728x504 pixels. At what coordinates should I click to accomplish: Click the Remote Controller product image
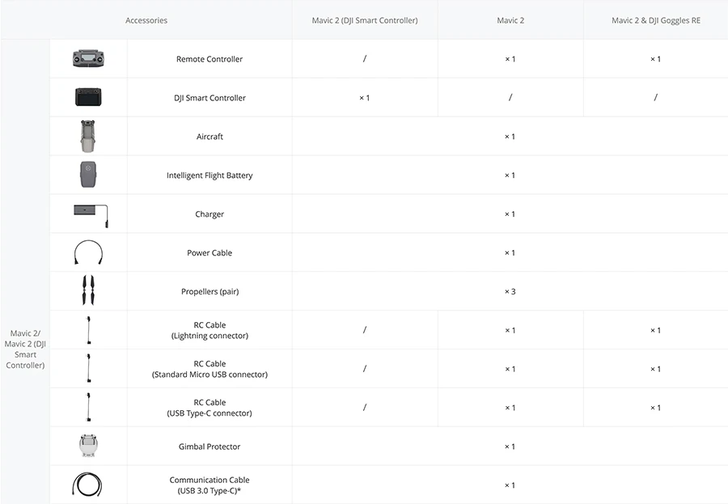(x=88, y=58)
